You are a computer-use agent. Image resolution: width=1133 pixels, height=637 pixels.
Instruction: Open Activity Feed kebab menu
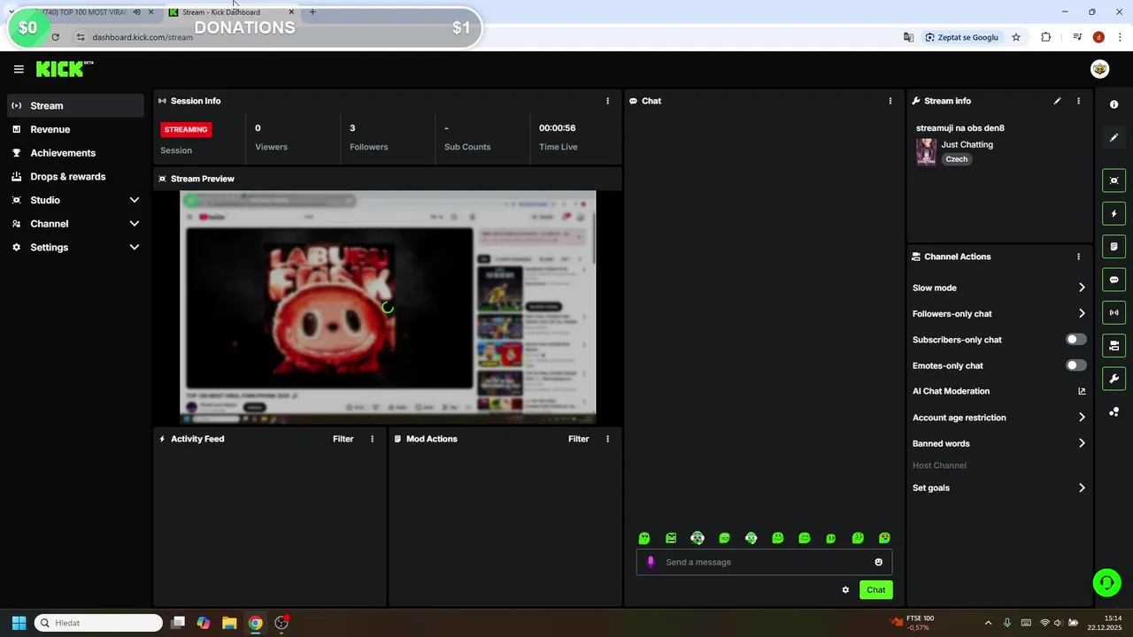[372, 439]
